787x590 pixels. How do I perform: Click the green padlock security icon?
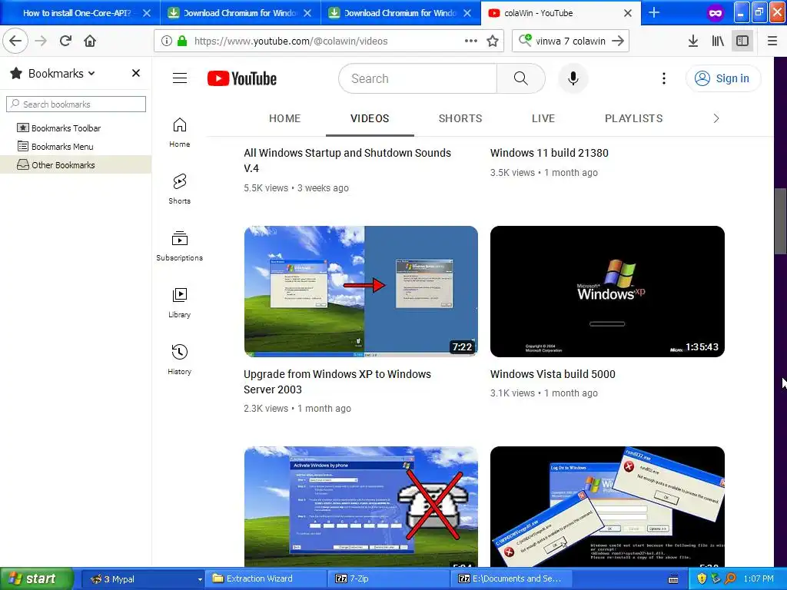182,41
